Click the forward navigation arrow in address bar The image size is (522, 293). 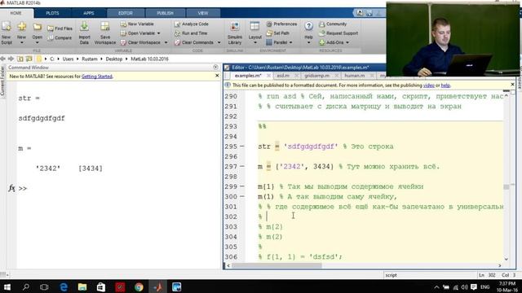tap(11, 59)
